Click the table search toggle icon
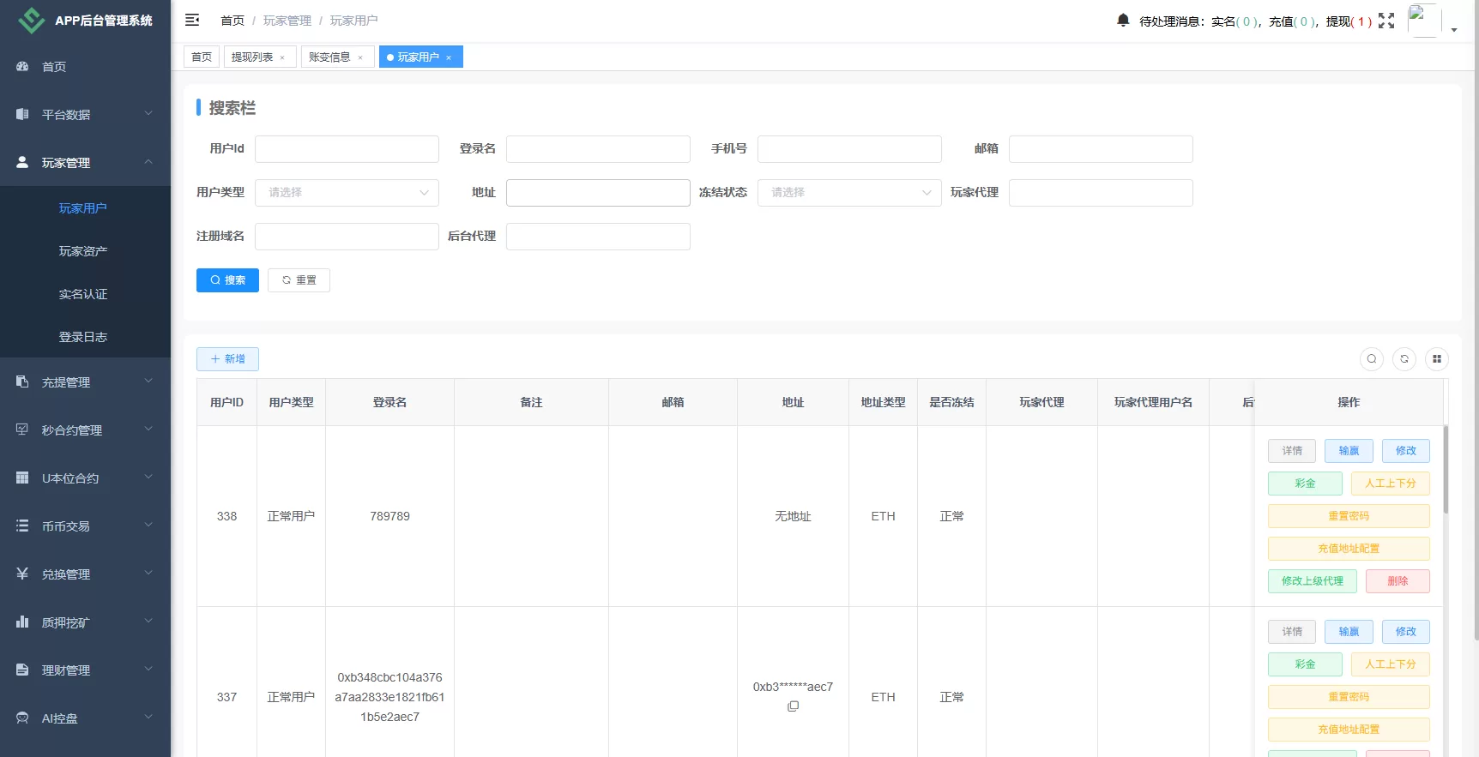 pos(1372,359)
